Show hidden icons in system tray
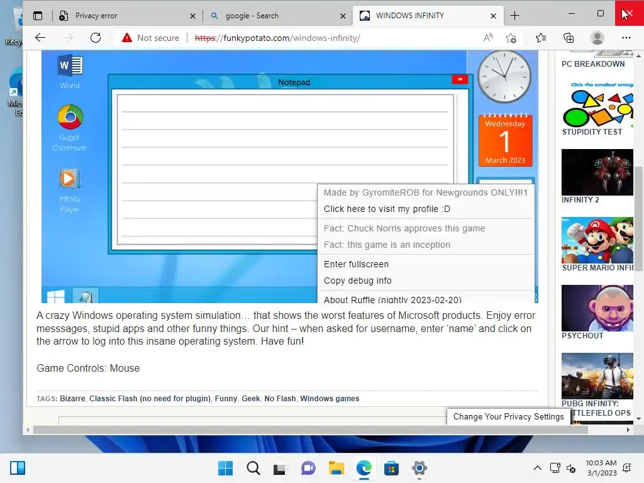Image resolution: width=644 pixels, height=483 pixels. [x=537, y=468]
